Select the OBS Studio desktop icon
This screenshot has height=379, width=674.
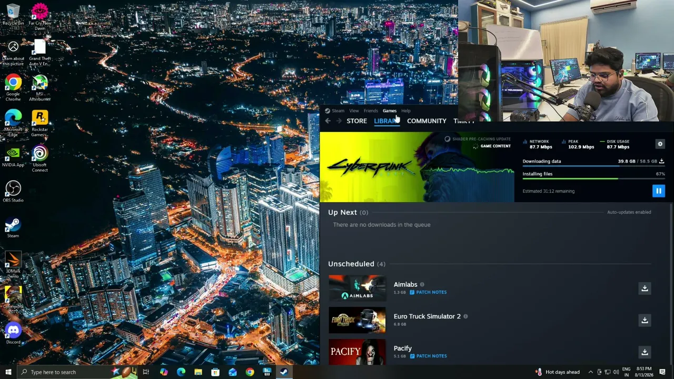coord(13,192)
